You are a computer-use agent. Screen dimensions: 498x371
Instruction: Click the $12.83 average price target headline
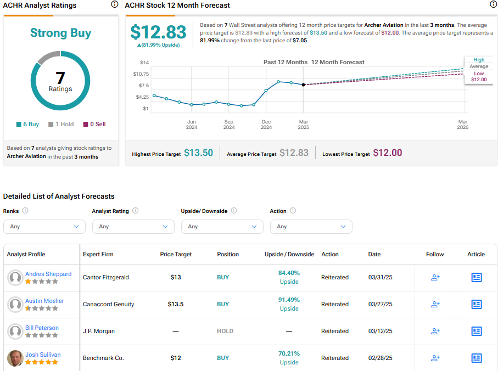pos(158,32)
